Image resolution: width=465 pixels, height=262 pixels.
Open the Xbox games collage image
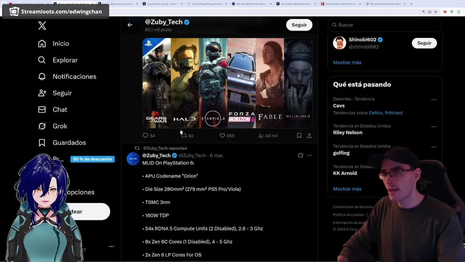point(227,83)
